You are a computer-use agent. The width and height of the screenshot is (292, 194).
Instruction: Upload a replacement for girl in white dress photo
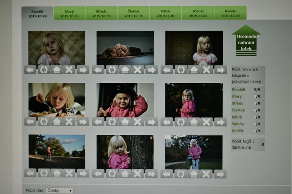click(194, 70)
